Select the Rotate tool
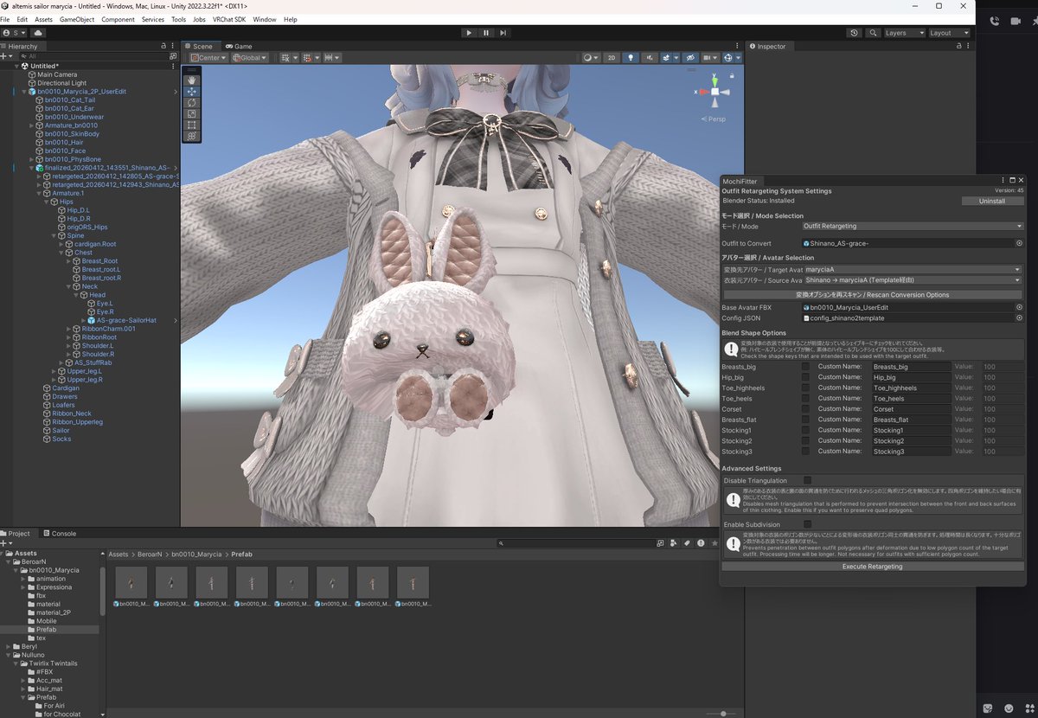1038x718 pixels. click(x=191, y=102)
